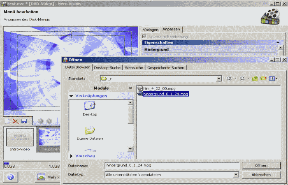Click the blue floppy disk save icon
This screenshot has height=185, width=288.
point(24,121)
